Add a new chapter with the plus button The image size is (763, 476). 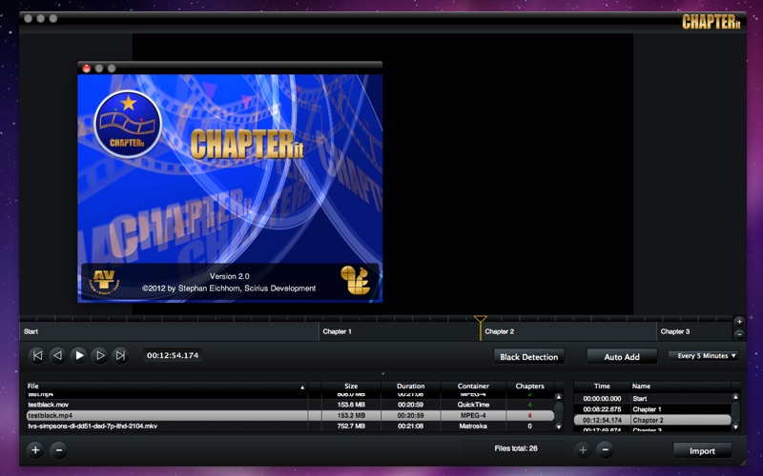coord(583,450)
